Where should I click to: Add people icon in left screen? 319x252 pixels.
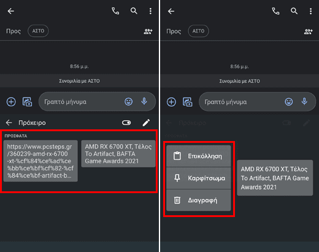coord(148,31)
